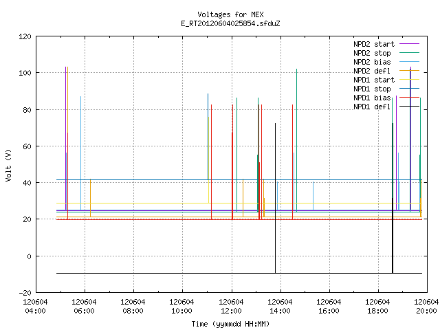Click the 06:00 x-axis time label
The height and width of the screenshot is (330, 440).
[x=84, y=311]
